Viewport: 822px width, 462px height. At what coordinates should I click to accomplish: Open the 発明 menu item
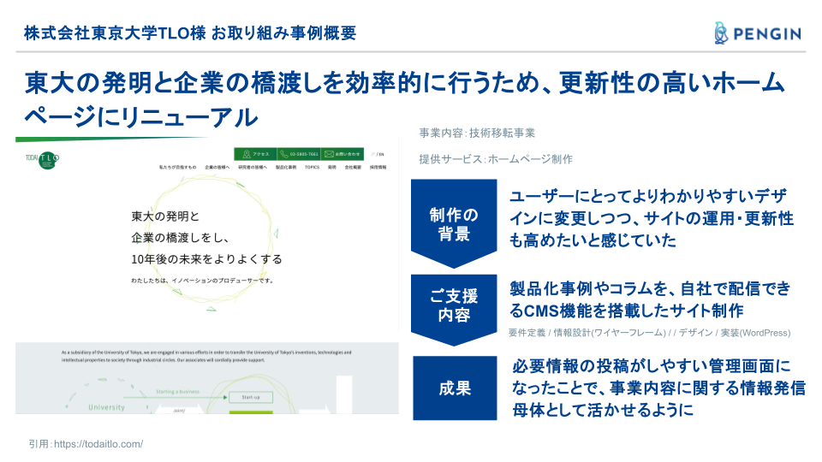coord(332,167)
